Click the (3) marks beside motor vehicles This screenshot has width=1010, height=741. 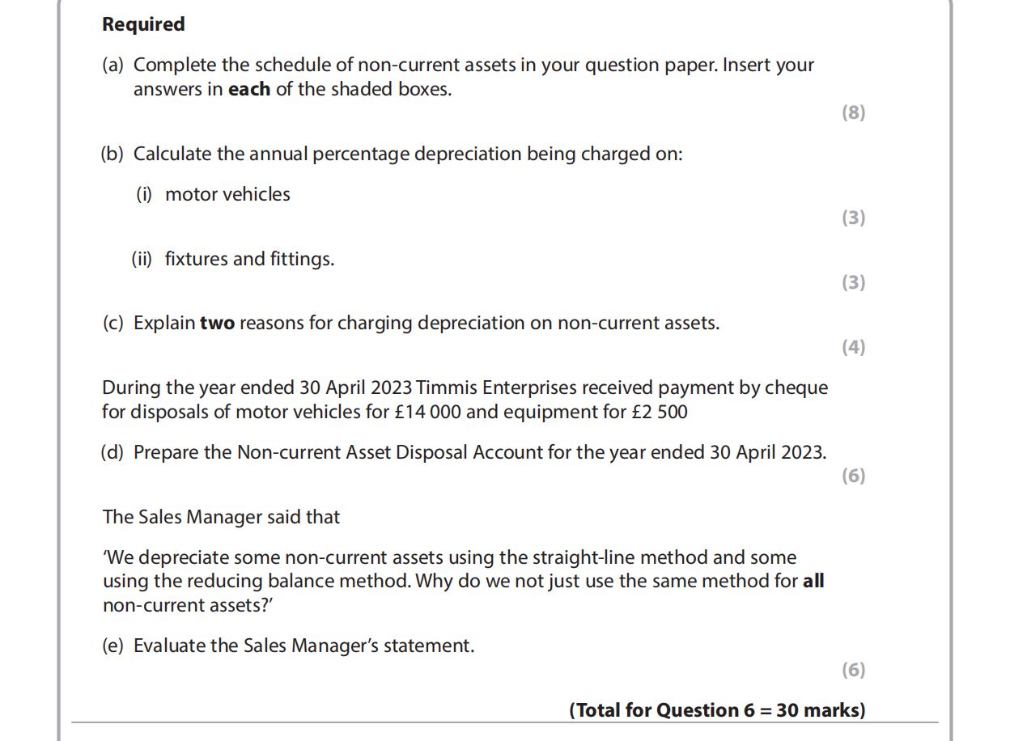(853, 218)
